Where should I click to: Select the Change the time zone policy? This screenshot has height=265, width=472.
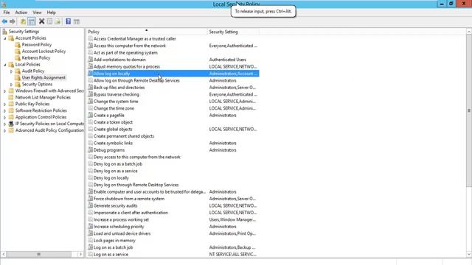[x=114, y=108]
